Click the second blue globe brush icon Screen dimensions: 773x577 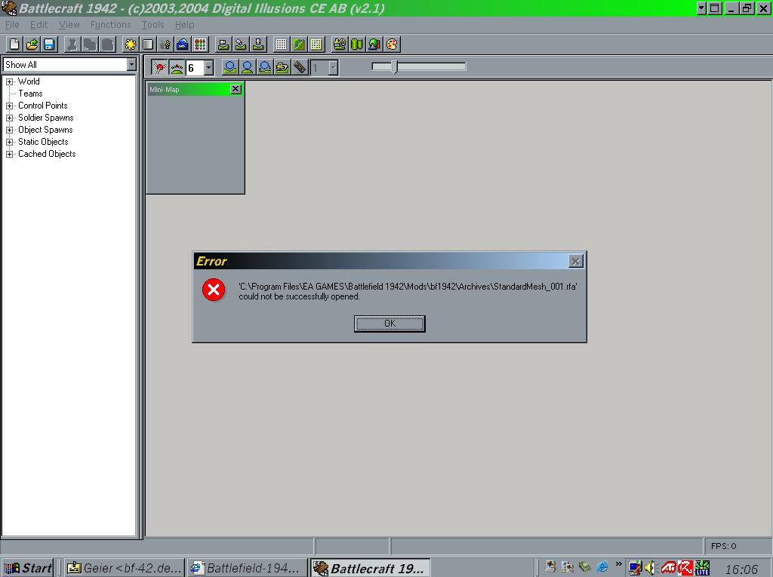click(247, 67)
